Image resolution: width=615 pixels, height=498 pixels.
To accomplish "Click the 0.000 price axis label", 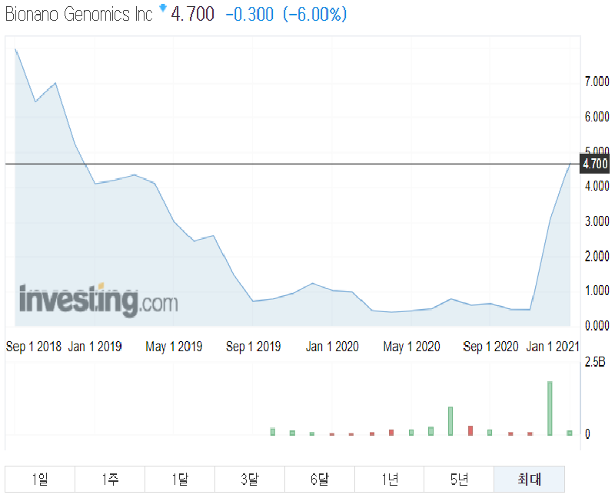I will pos(597,325).
